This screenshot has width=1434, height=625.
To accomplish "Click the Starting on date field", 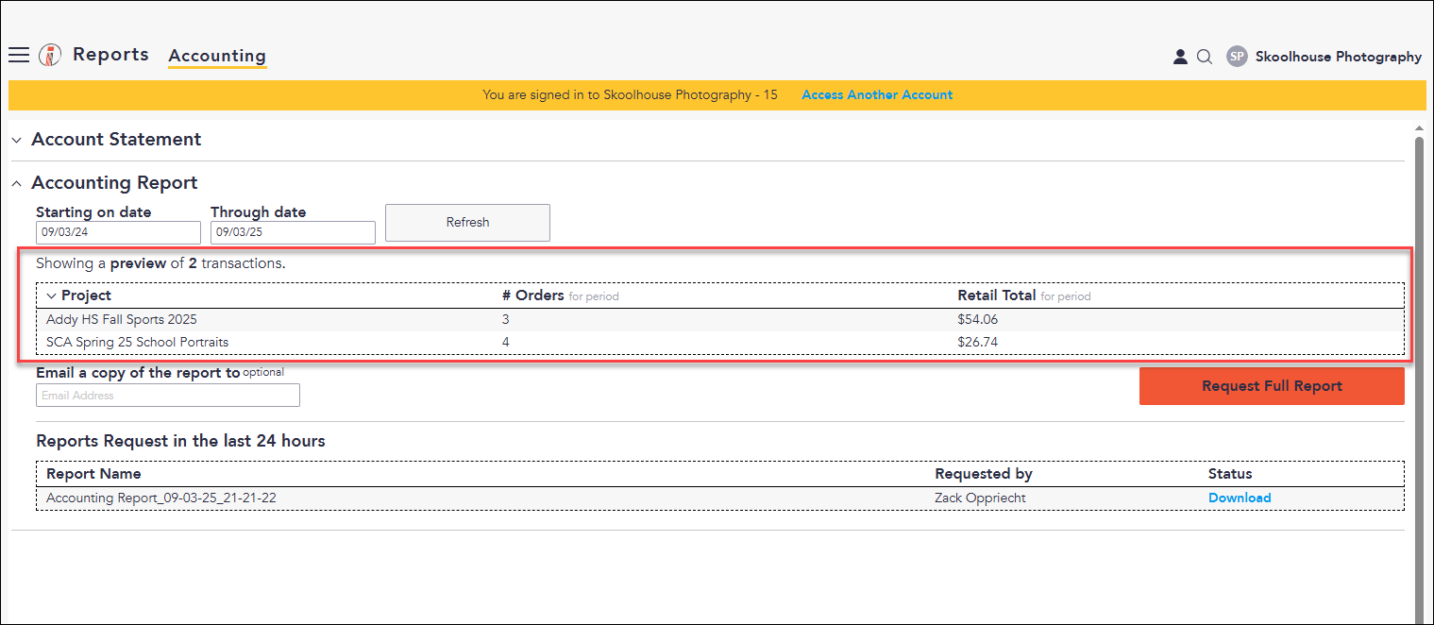I will coord(118,232).
